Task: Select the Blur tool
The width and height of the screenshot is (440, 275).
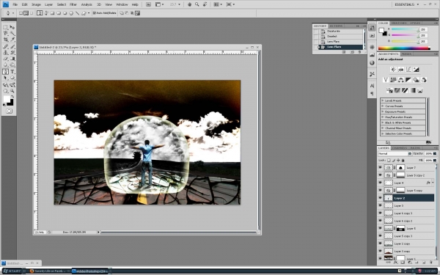Action: coord(5,65)
